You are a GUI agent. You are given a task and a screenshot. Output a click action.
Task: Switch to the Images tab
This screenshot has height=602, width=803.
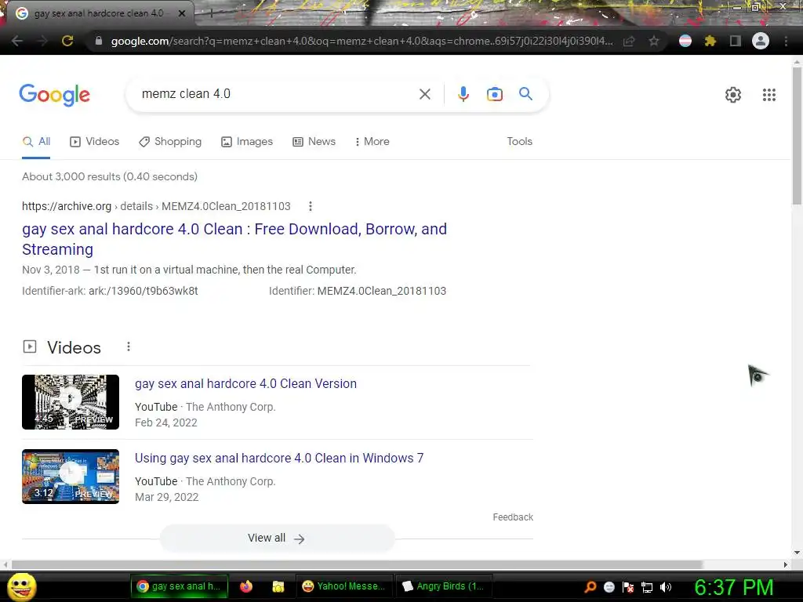click(x=247, y=141)
